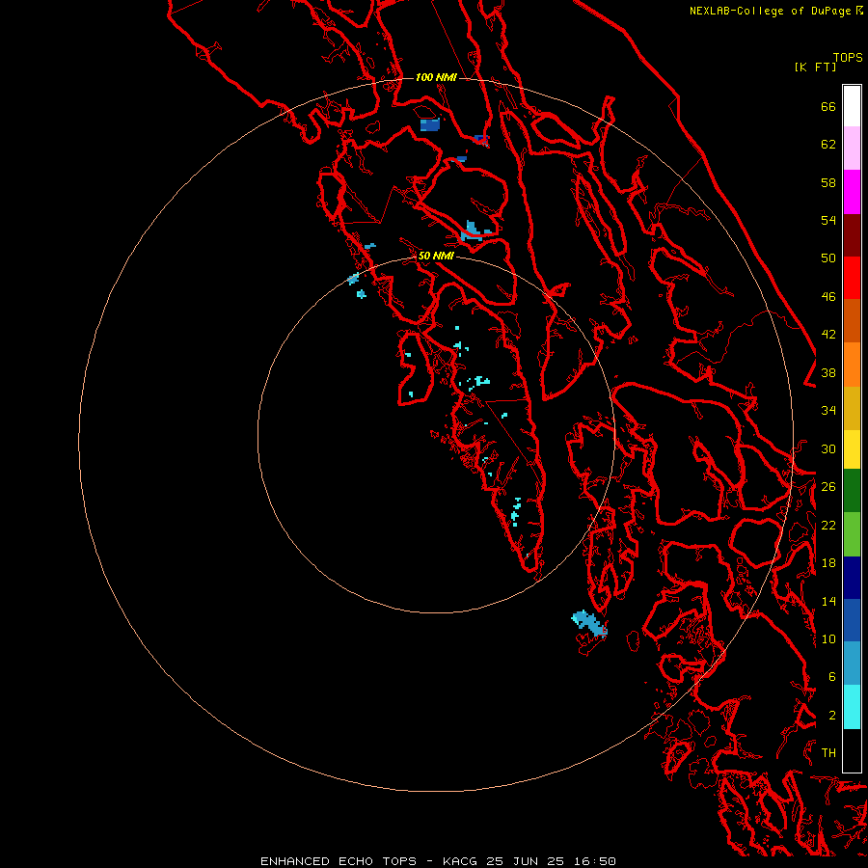Click the "58" legend value
Viewport: 868px width, 868px height.
(x=828, y=182)
